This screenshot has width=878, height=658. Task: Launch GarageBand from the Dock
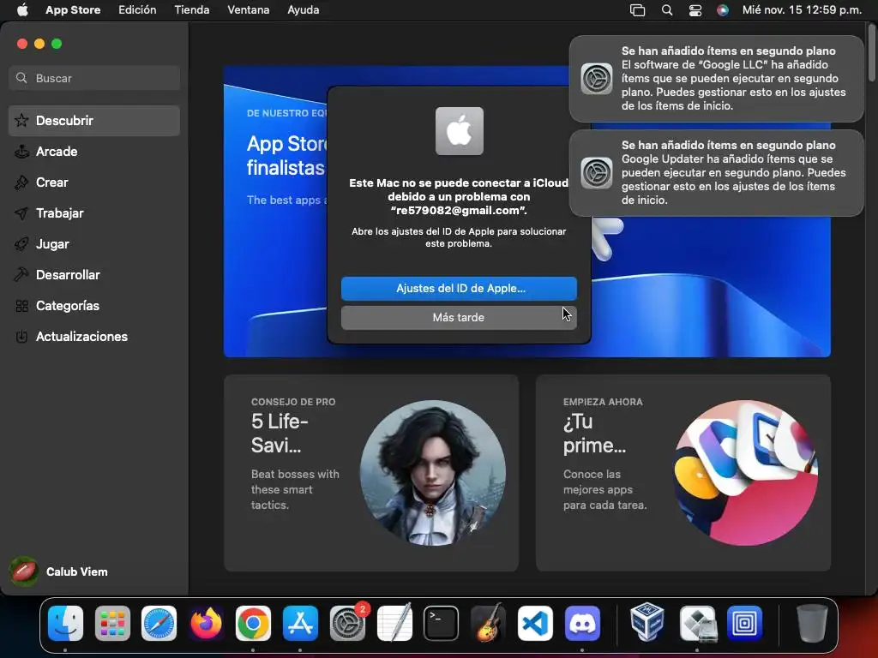[488, 623]
